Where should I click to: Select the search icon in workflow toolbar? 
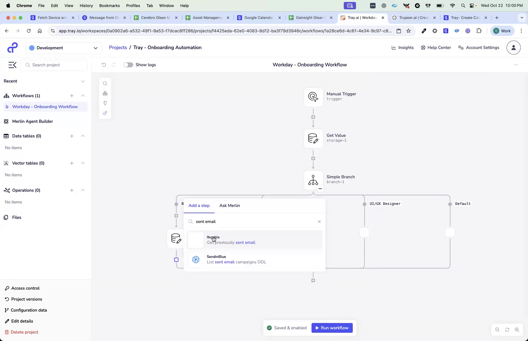[x=105, y=83]
